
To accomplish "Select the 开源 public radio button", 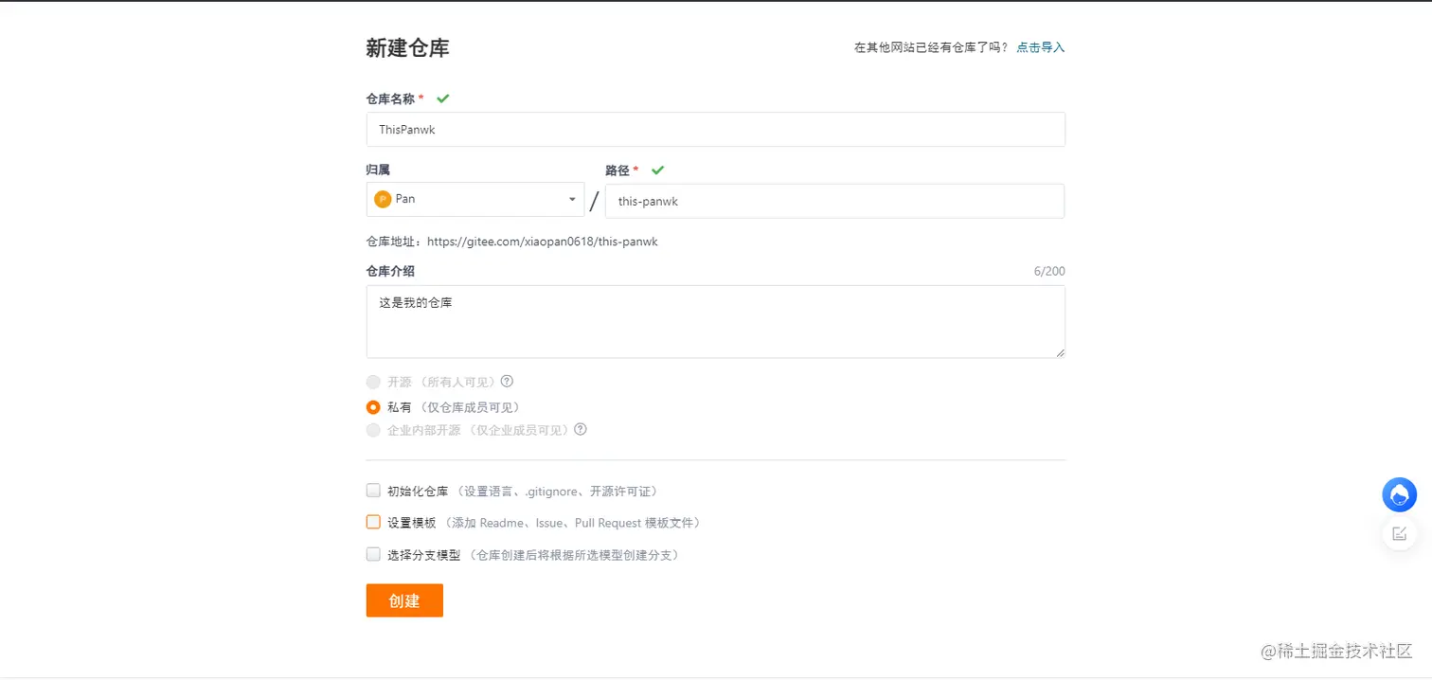I will coord(373,382).
